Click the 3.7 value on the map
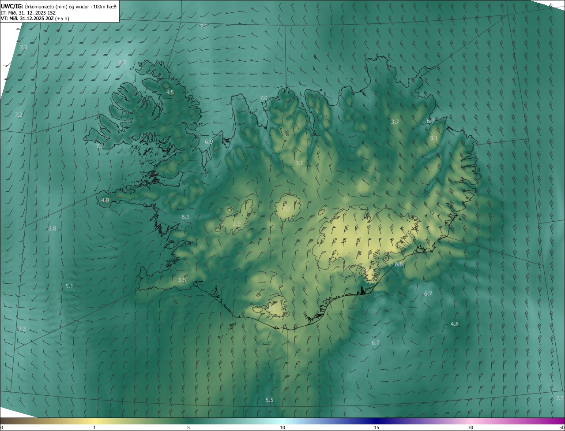565x431 pixels. [395, 122]
